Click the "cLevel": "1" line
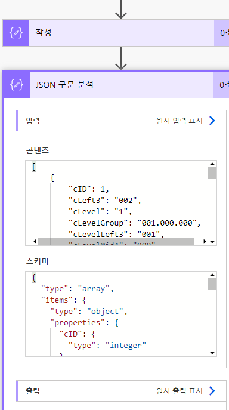This screenshot has height=410, width=229. coord(100,211)
